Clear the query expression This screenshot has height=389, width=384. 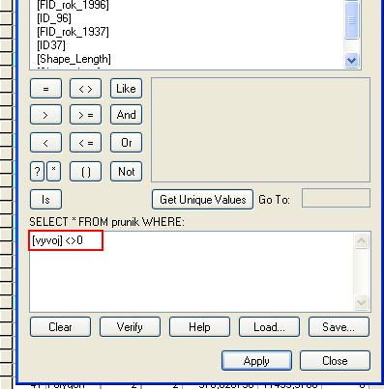(60, 327)
